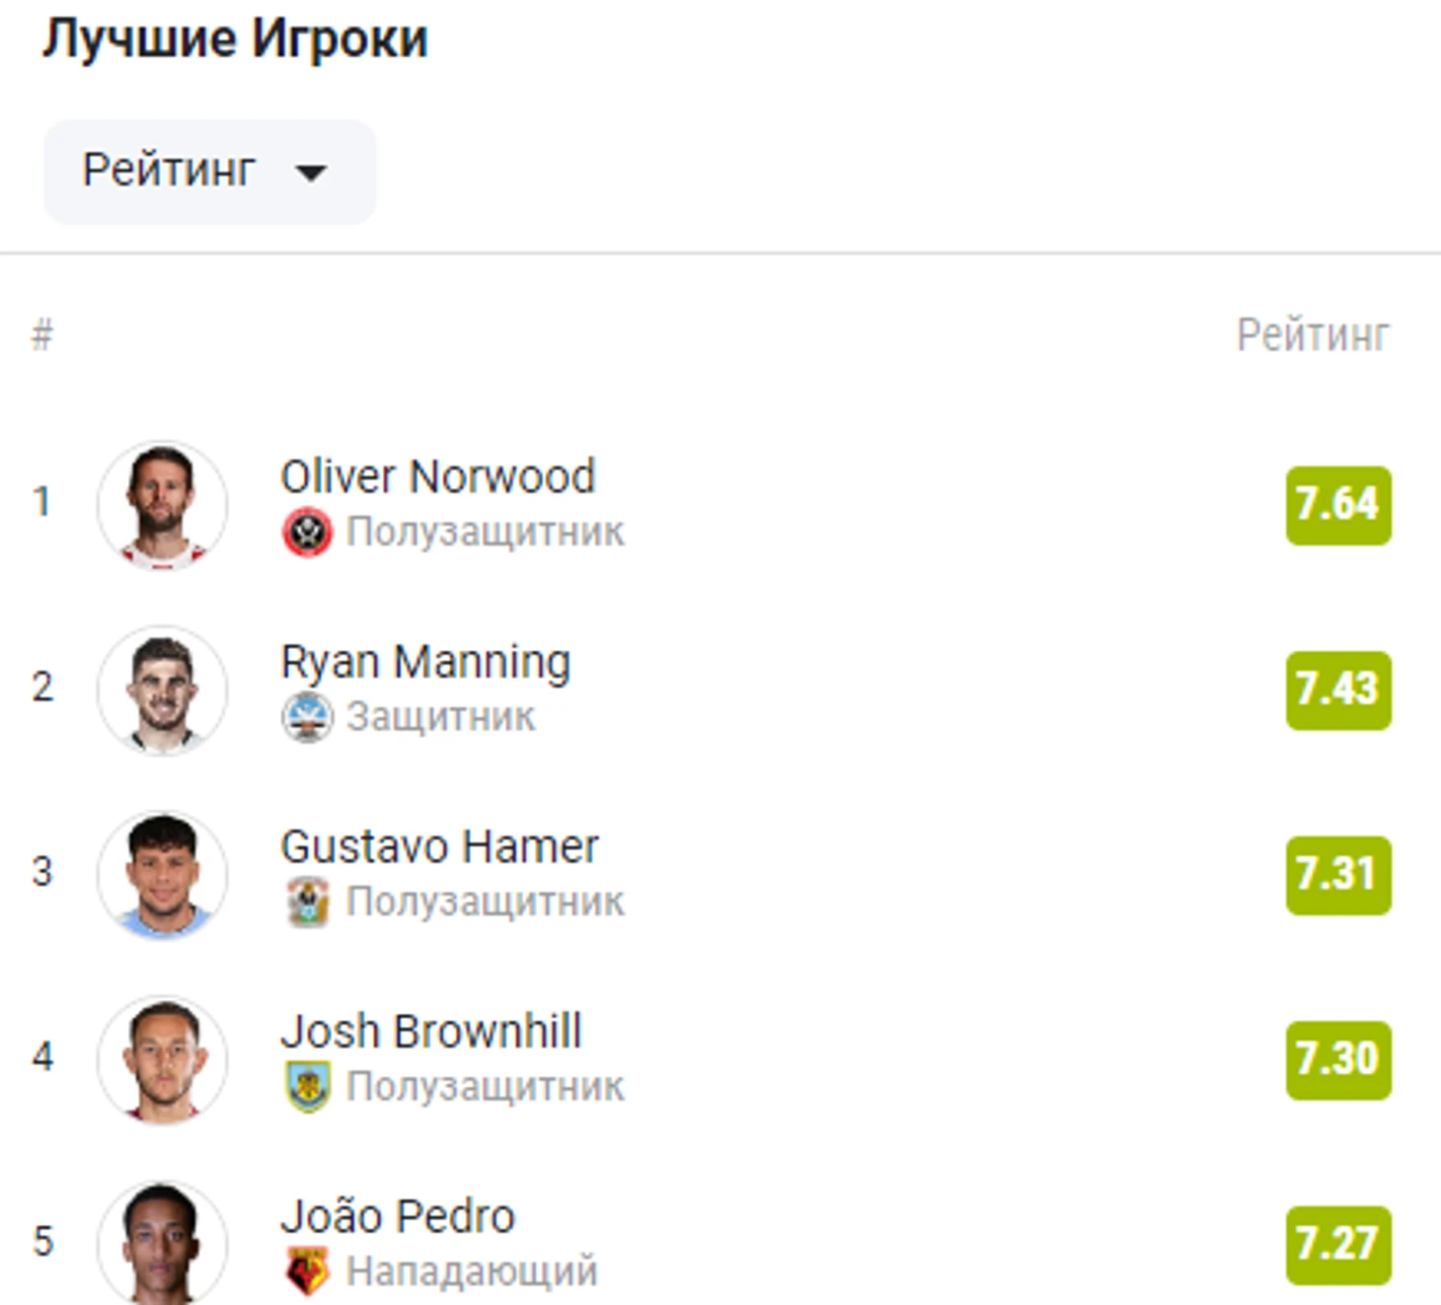The image size is (1441, 1305).
Task: Open the Ryan Manning player link
Action: click(425, 663)
